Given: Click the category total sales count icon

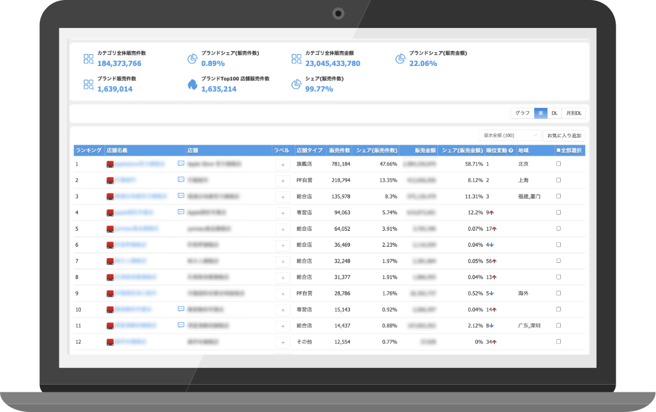Looking at the screenshot, I should click(x=89, y=58).
